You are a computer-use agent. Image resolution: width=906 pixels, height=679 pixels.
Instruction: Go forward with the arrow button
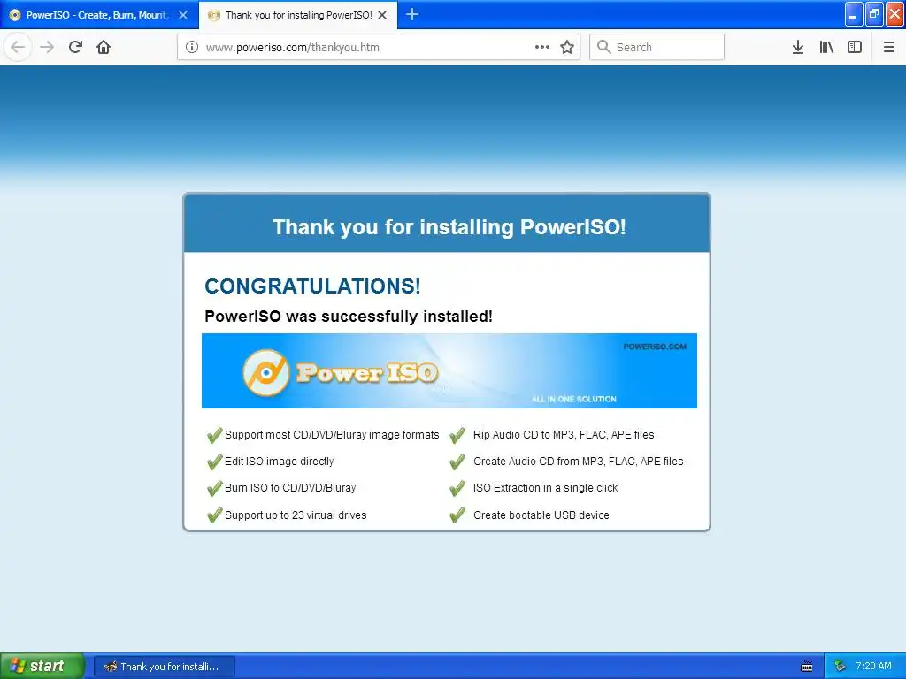coord(47,47)
